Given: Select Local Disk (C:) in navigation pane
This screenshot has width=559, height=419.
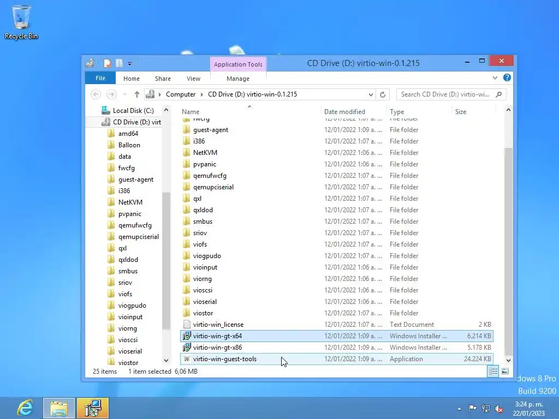Looking at the screenshot, I should coord(133,110).
